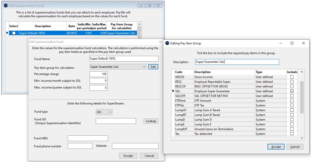Screen dimensions: 311x162
Task: Click into the Fund ABN input field
Action: pos(88,138)
